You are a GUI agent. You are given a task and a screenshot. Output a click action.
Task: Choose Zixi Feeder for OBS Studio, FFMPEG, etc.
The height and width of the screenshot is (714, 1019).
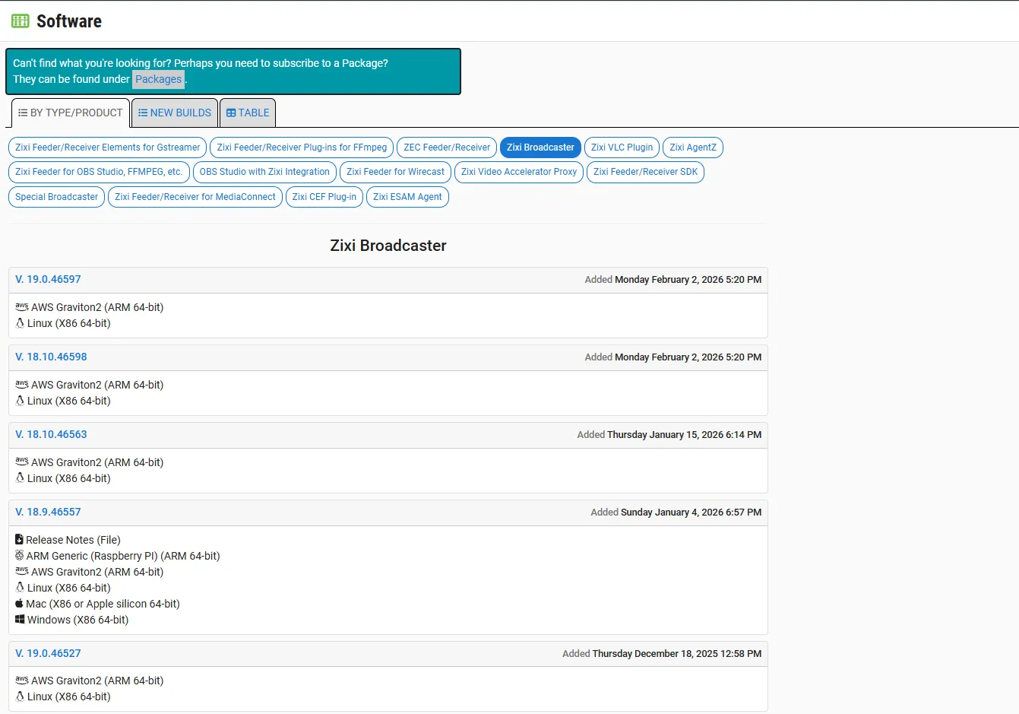99,172
